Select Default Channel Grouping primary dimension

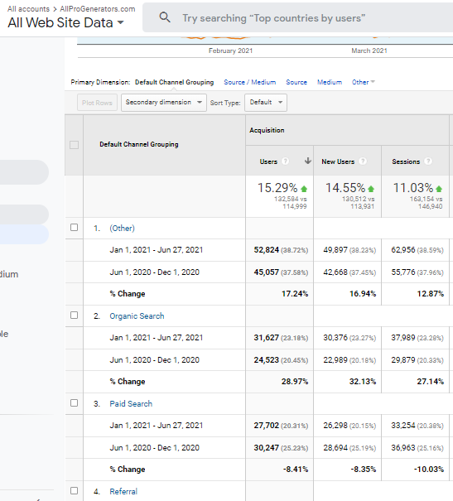(x=174, y=82)
